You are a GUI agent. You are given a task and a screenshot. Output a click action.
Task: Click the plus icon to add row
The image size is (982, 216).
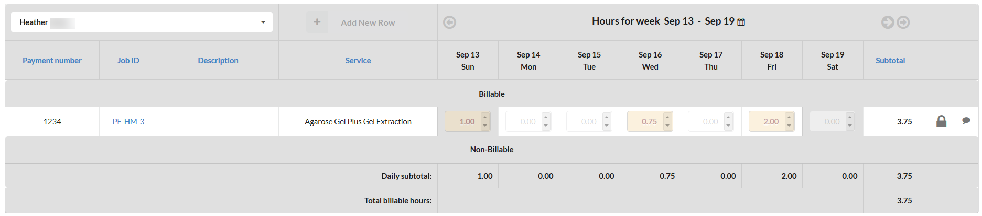(317, 22)
